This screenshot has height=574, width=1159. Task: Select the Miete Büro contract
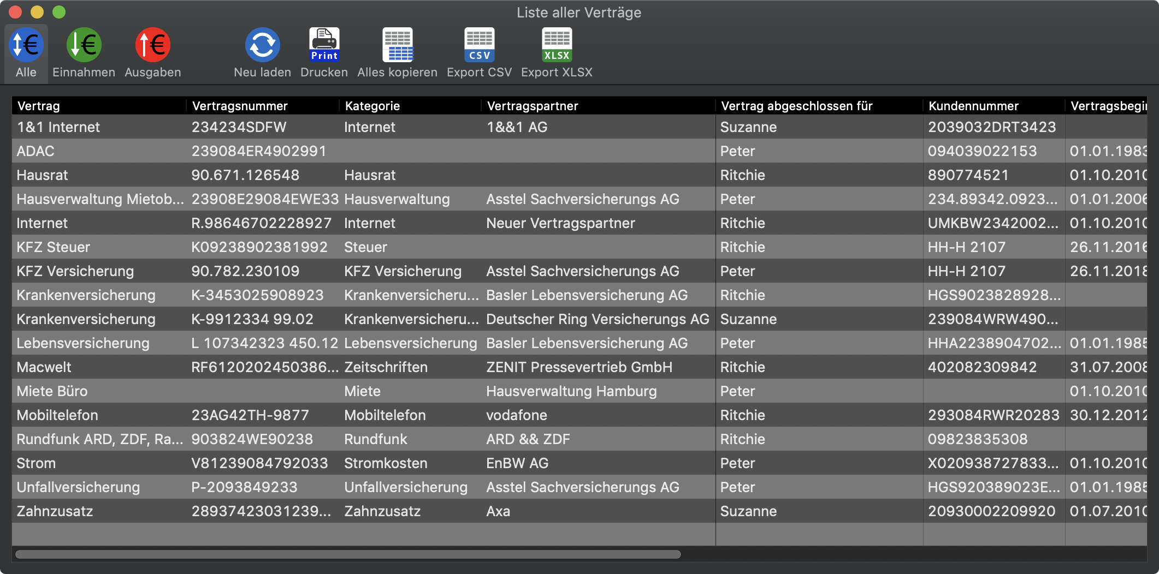[x=52, y=391]
